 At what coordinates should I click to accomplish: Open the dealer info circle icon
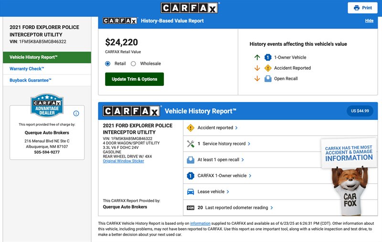click(x=76, y=113)
